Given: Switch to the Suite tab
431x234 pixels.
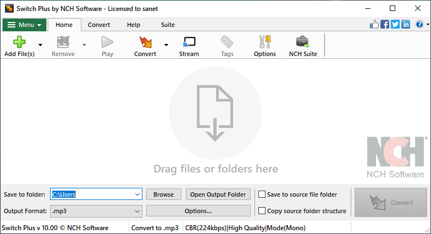Looking at the screenshot, I should [168, 25].
